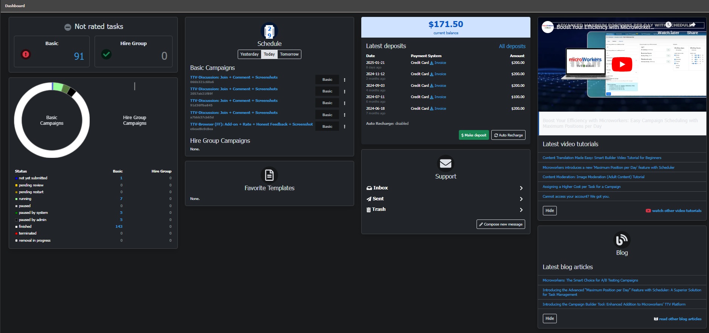Open Campaign Builder Tool blog article

click(x=614, y=304)
